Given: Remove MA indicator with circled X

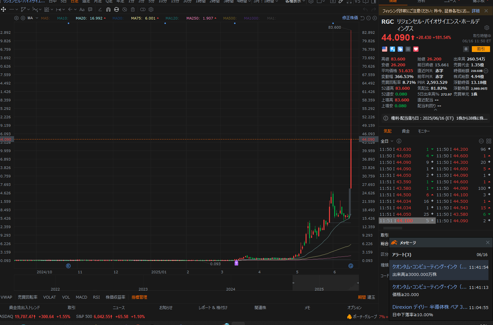Looking at the screenshot, I should point(23,18).
